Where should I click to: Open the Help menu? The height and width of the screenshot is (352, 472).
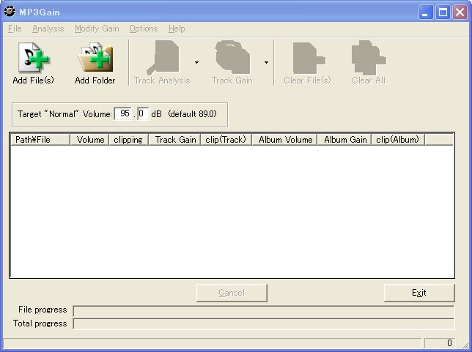177,29
